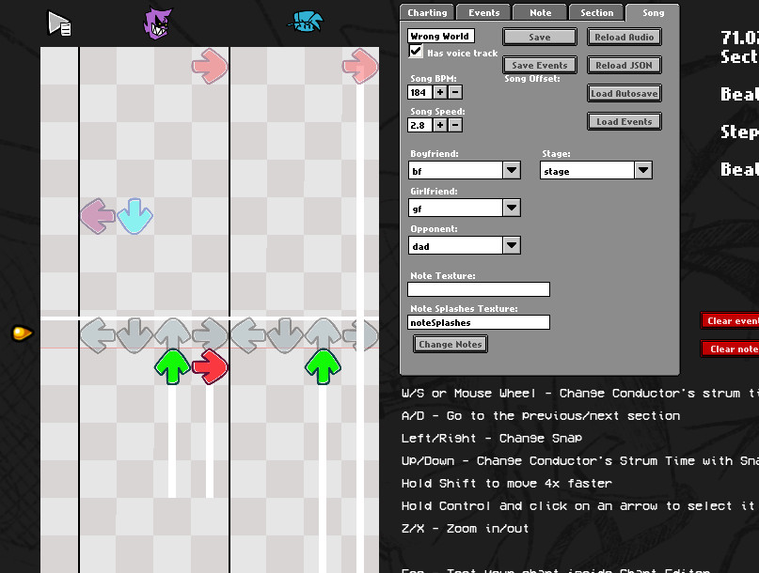Click the red Clear events button
The width and height of the screenshot is (759, 573).
pos(730,320)
